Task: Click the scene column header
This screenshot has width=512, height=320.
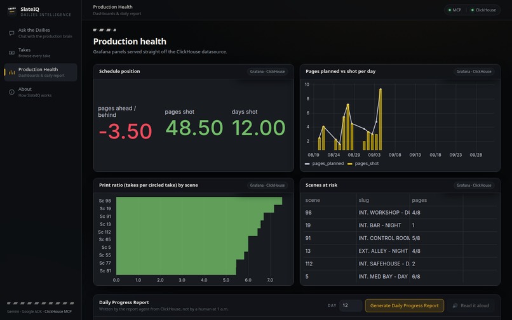Action: tap(313, 200)
